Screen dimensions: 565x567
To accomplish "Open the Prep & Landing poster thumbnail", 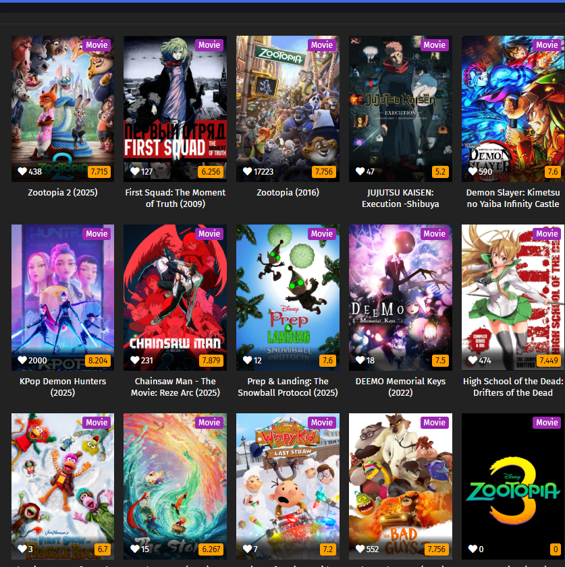I will coord(288,297).
